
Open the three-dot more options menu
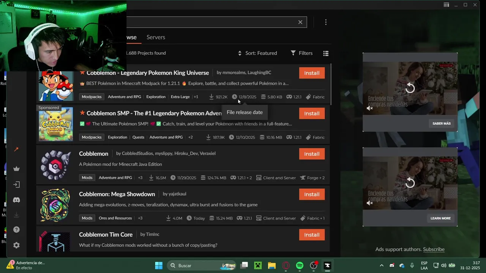coord(326,22)
